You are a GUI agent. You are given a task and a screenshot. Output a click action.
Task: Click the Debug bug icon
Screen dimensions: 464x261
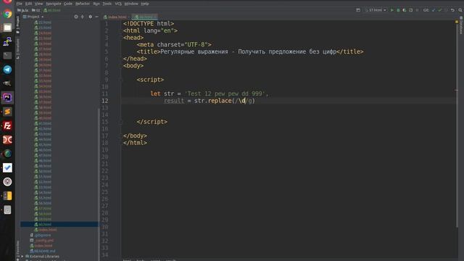398,10
